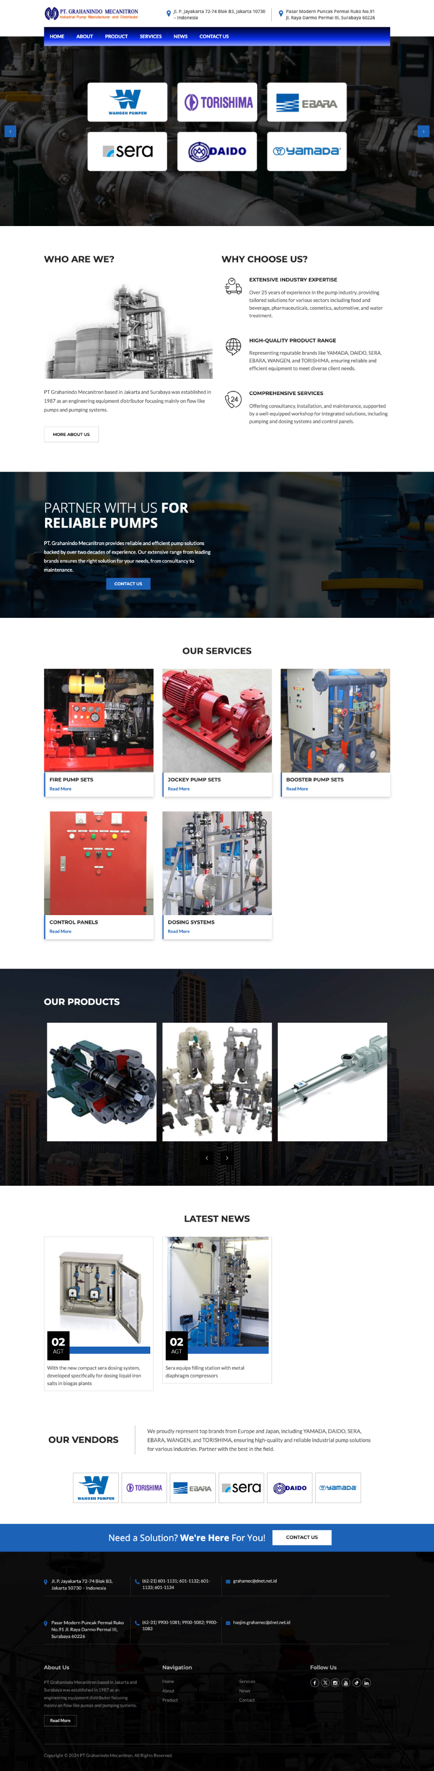Show next products with carousel right arrow
The height and width of the screenshot is (1771, 434).
[x=227, y=1157]
